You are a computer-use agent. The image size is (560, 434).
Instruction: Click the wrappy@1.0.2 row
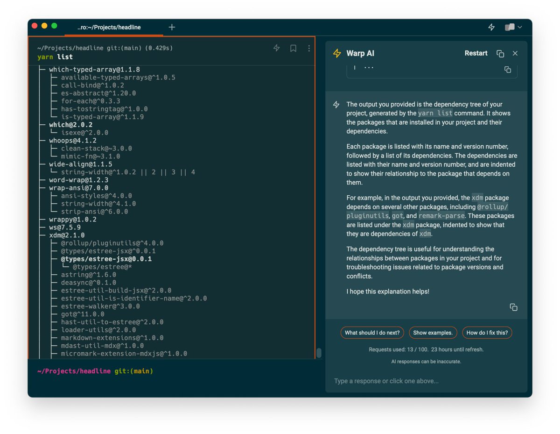point(73,220)
